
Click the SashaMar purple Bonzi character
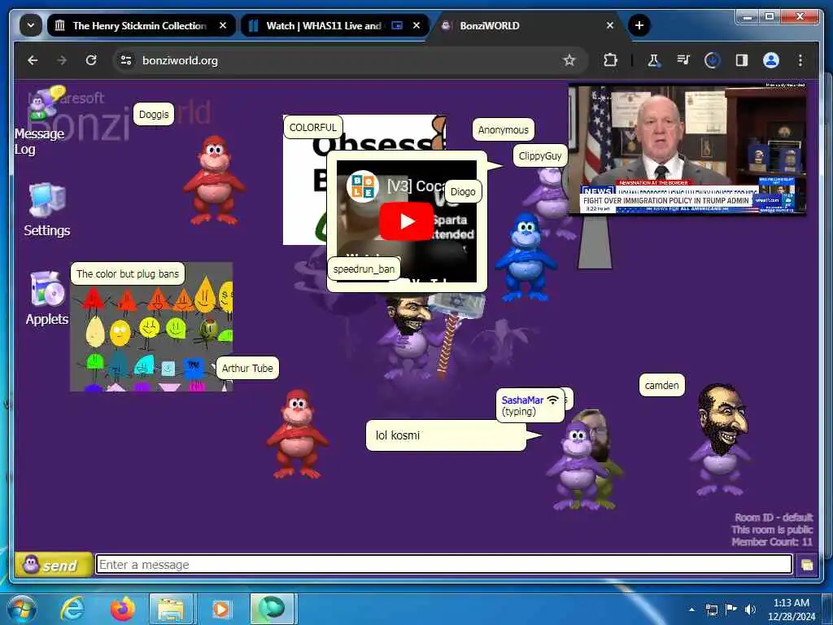[x=575, y=465]
